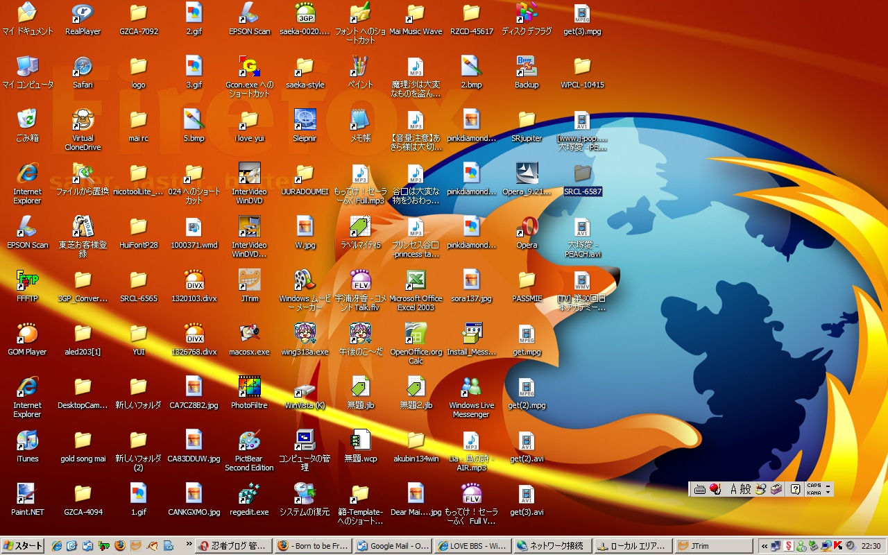The width and height of the screenshot is (888, 555).
Task: Select the ペイント desktop shortcut
Action: coord(360,72)
